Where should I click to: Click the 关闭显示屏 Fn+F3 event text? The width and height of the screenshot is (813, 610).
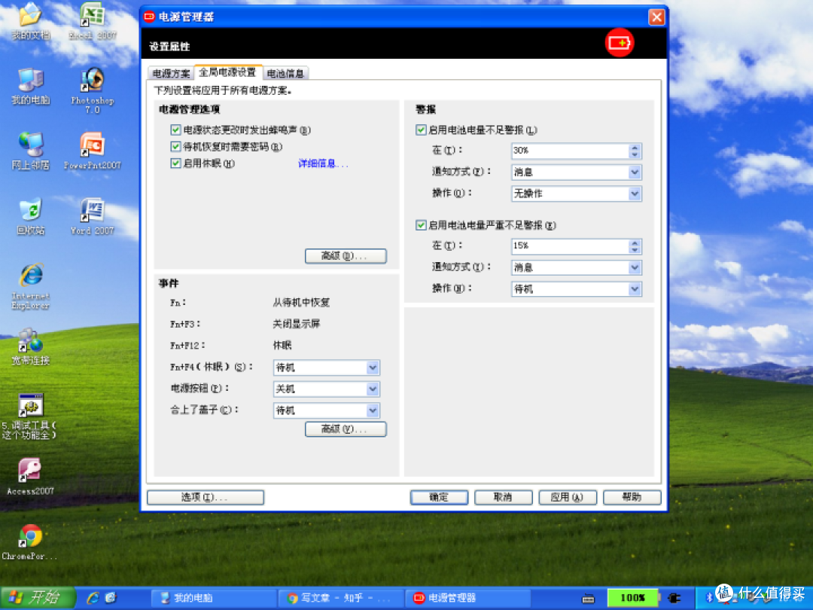click(297, 324)
